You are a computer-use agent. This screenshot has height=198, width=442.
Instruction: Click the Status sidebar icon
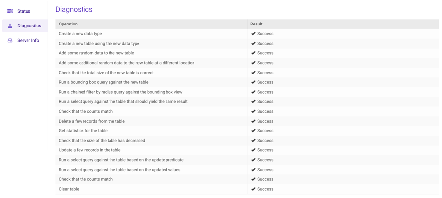point(10,11)
